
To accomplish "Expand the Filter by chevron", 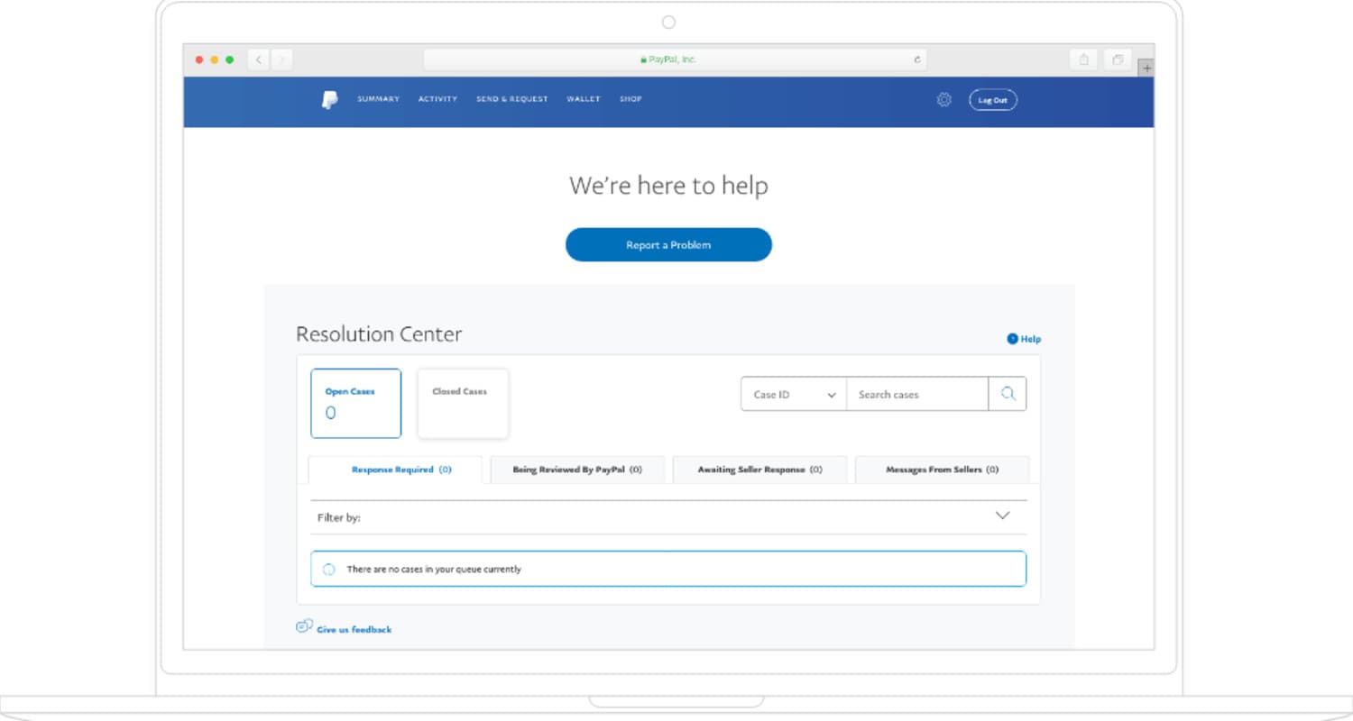I will coord(1002,516).
